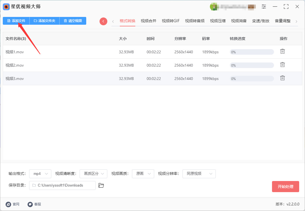
Task: Click the 操作 column header
Action: pos(283,39)
